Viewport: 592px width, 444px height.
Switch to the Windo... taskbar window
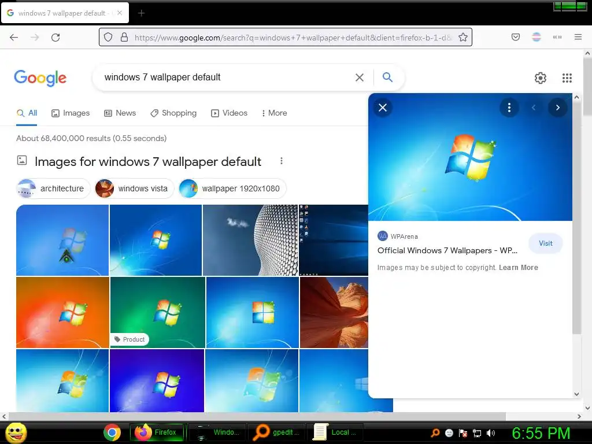tap(217, 432)
